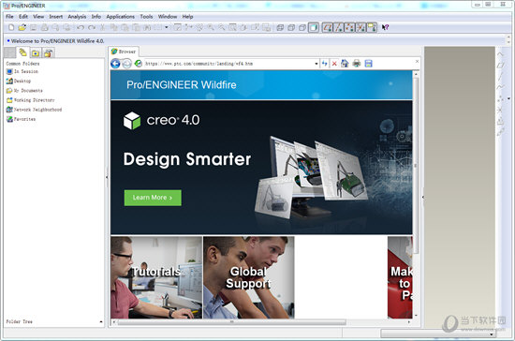
Task: Open the Info menu
Action: pyautogui.click(x=96, y=17)
